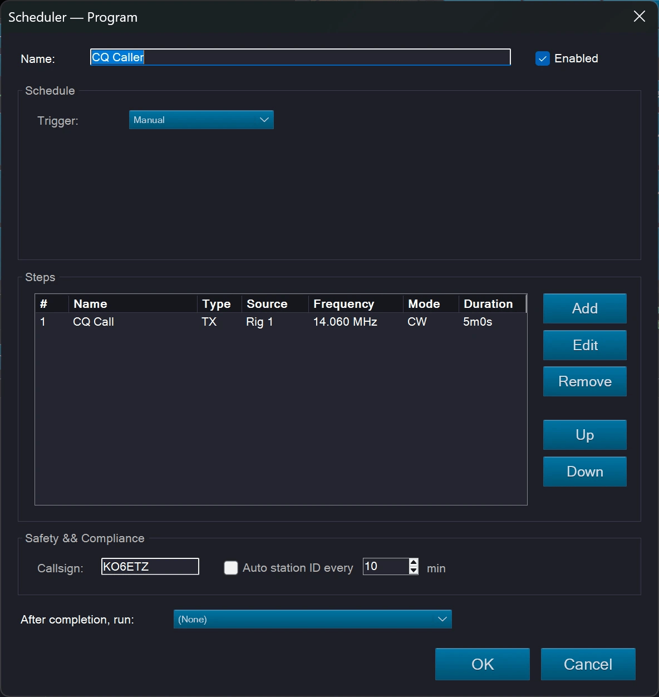
Task: Enable Auto station ID checkbox
Action: (x=231, y=568)
